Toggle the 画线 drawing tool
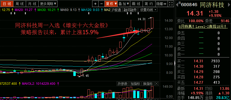Image resolution: width=231 pixels, height=100 pixels. coord(136,4)
